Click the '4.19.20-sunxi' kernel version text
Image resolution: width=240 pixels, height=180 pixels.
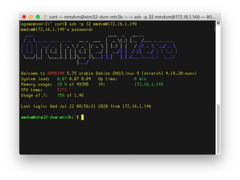pos(181,73)
